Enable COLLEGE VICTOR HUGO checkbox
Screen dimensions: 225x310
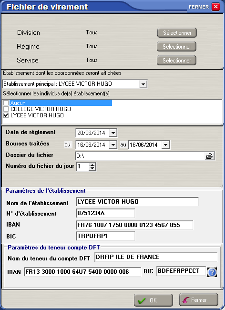(6, 109)
